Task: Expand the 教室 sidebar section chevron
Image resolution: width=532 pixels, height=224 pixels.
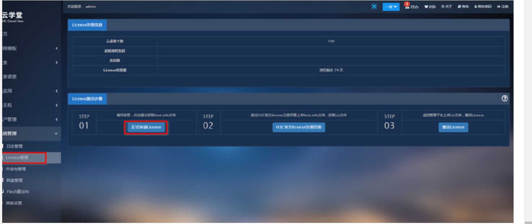Action: point(56,63)
